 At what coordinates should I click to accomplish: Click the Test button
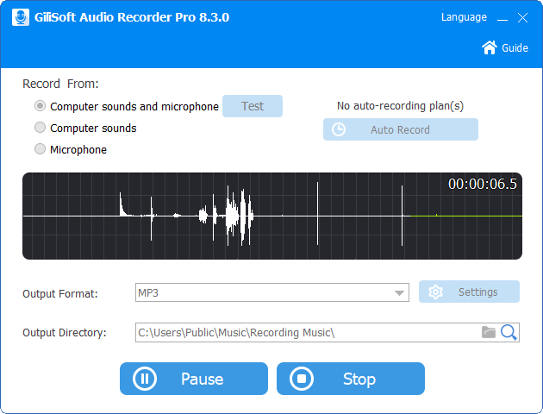pos(253,106)
